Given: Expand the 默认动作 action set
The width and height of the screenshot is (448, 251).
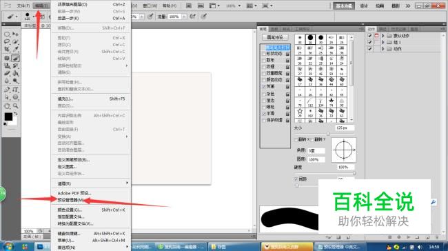Looking at the screenshot, I should (x=383, y=36).
